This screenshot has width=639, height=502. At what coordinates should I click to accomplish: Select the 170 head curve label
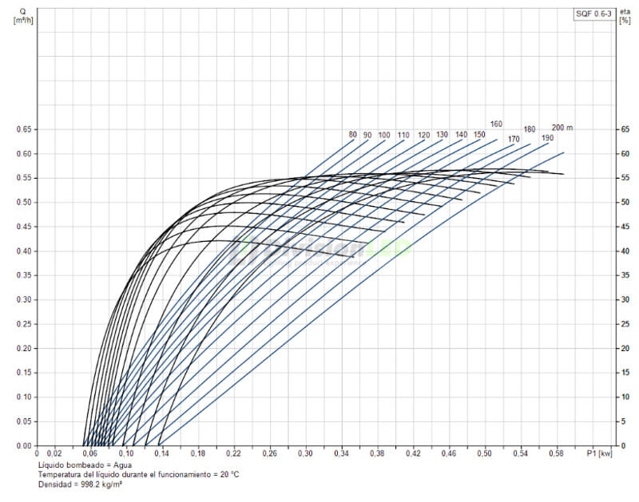tap(514, 140)
